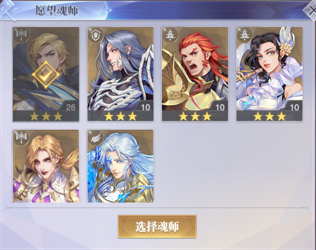Uncheck the golden checkmark on blond hero

click(x=46, y=74)
